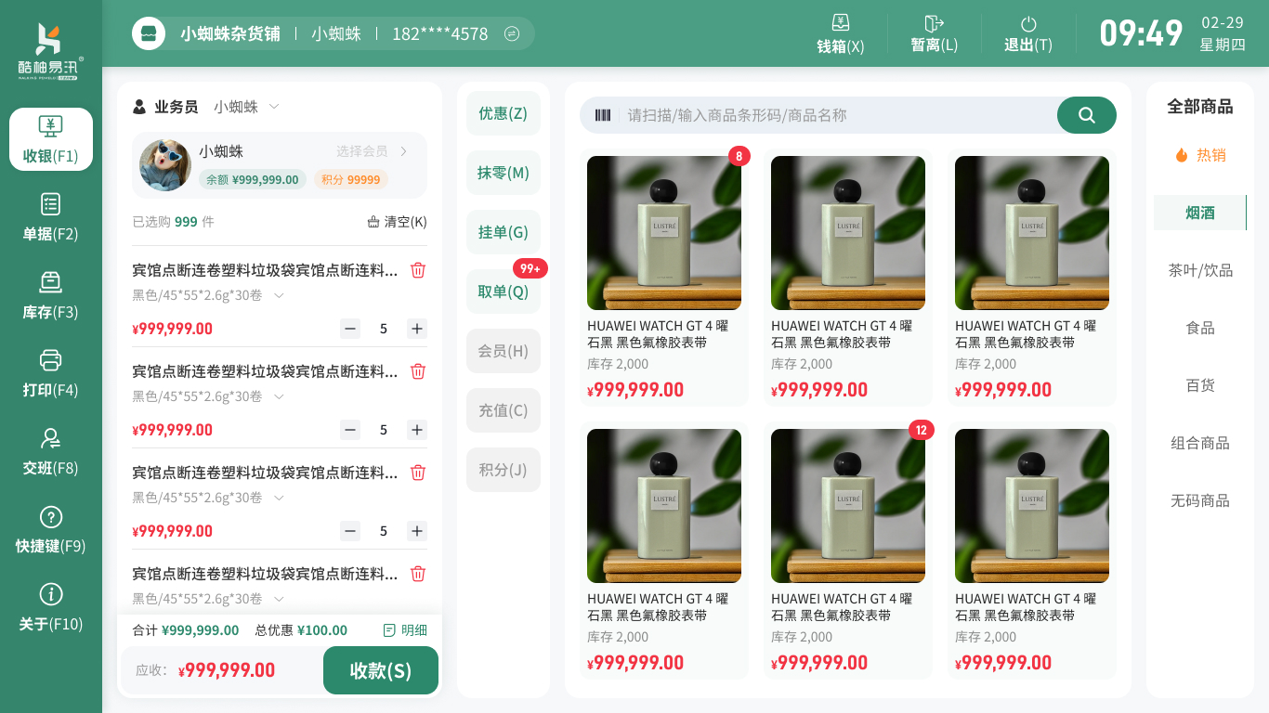Click the 酷柚易汛 logo
This screenshot has width=1269, height=713.
pos(51,52)
